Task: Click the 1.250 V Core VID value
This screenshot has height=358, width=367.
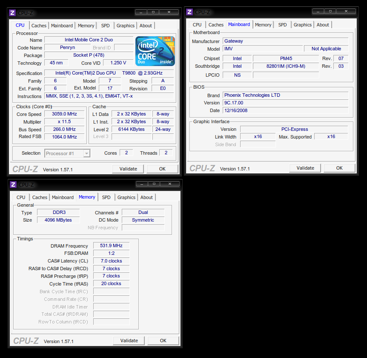Action: point(118,63)
